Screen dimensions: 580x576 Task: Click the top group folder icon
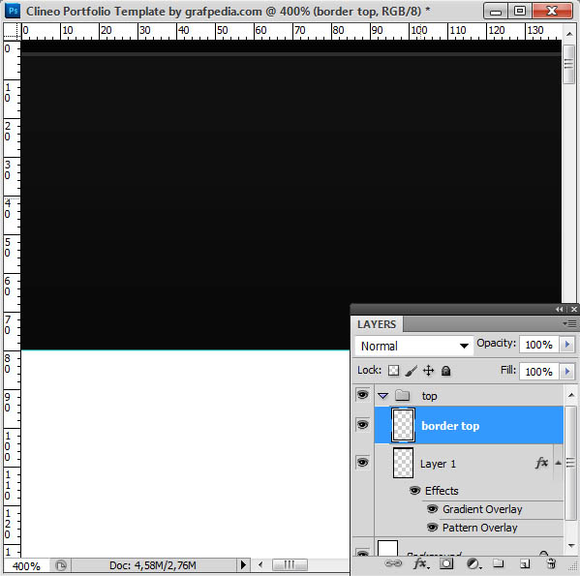coord(402,396)
